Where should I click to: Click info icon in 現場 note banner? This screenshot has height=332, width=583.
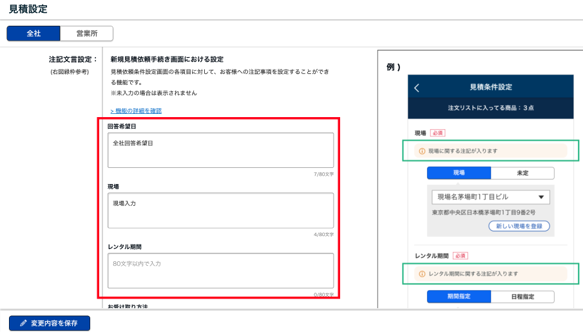click(422, 151)
